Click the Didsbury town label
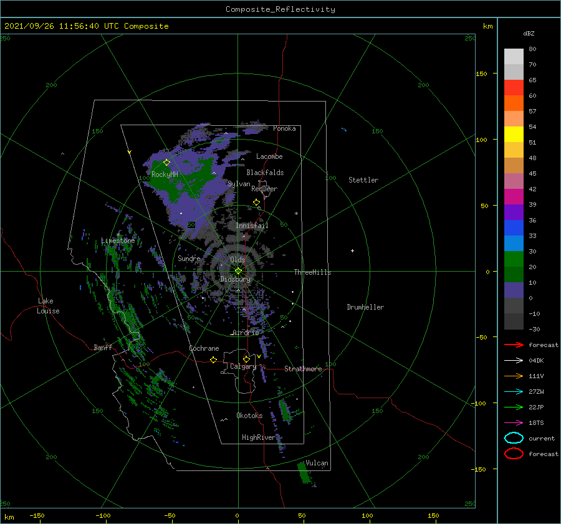Viewport: 561px width, 524px height. tap(236, 279)
